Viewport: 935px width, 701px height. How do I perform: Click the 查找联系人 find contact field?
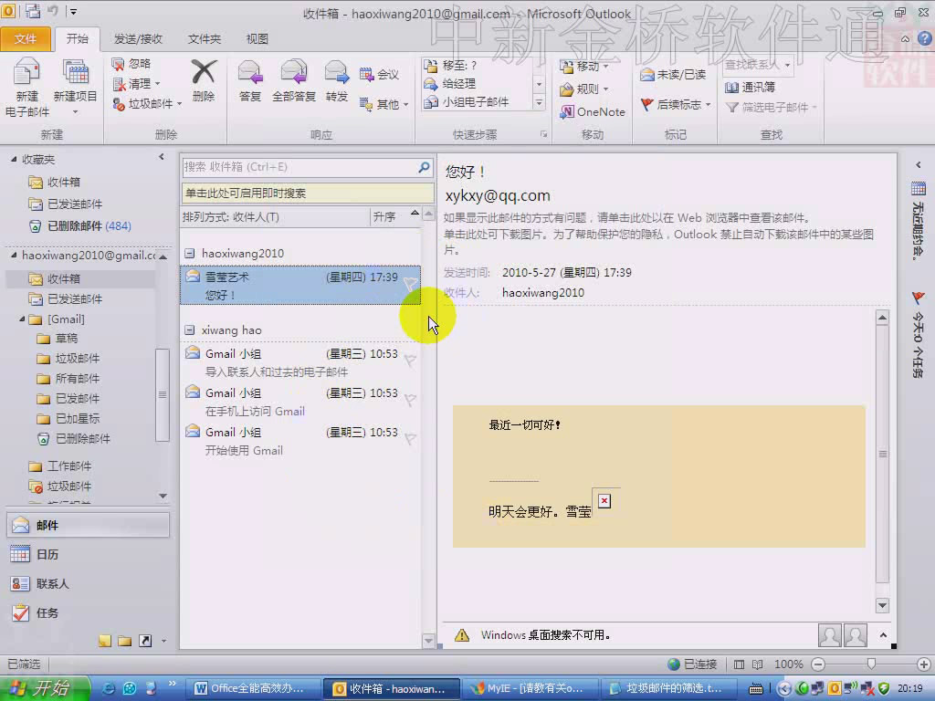click(x=757, y=65)
